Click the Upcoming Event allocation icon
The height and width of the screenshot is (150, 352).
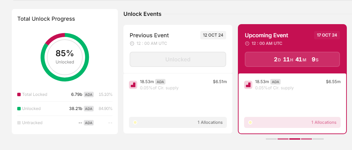[x=248, y=85]
